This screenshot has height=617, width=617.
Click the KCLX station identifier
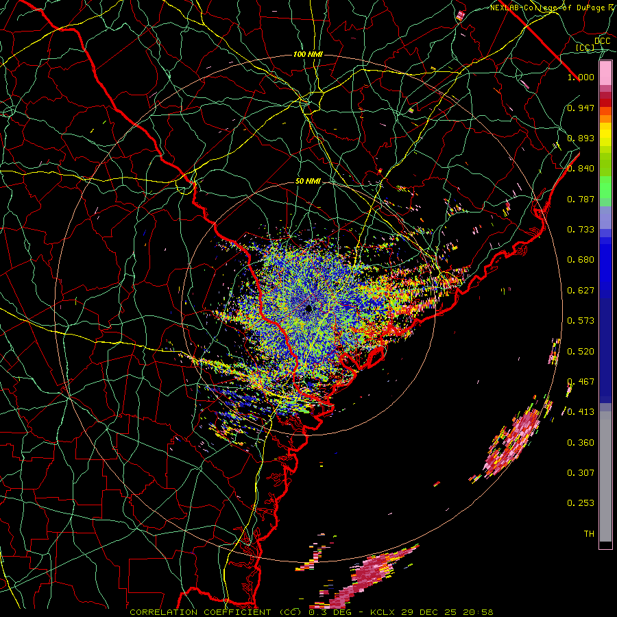click(384, 612)
